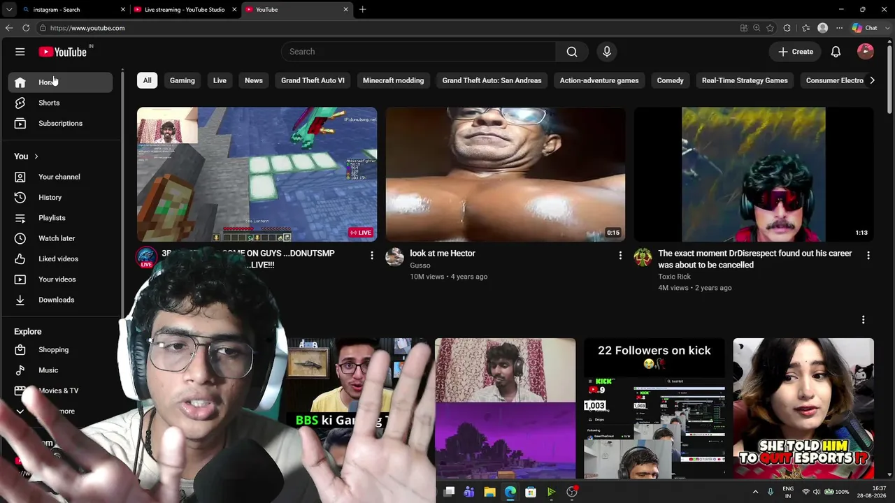Open the tab search dropdown arrow
The width and height of the screenshot is (895, 503).
click(x=9, y=10)
